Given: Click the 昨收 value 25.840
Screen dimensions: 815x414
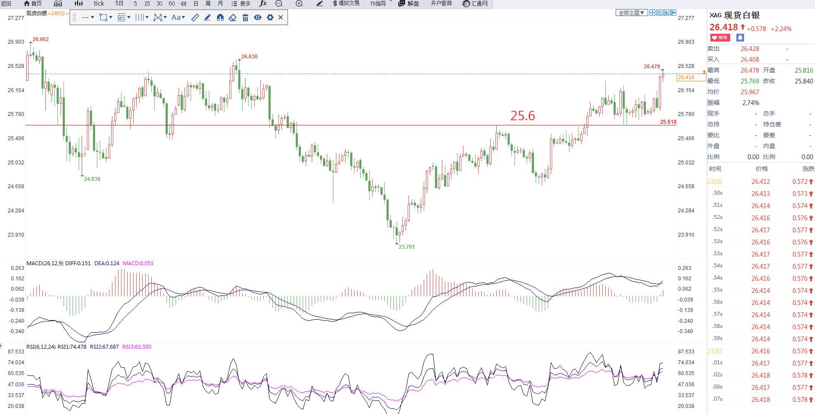Looking at the screenshot, I should pos(804,81).
